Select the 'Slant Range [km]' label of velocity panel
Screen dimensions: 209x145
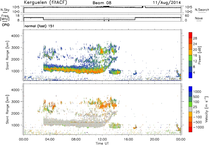[x=7, y=109]
